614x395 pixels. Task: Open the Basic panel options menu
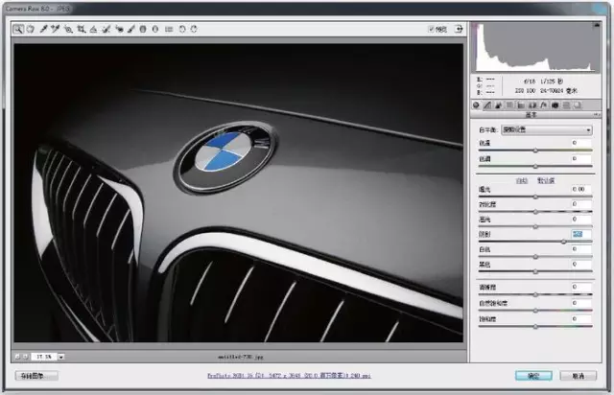(x=597, y=116)
